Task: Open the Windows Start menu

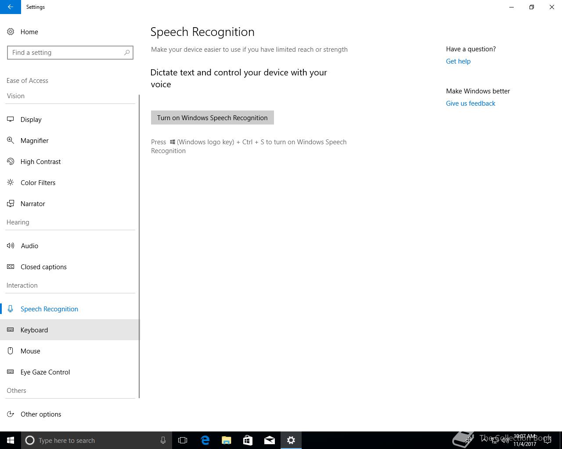Action: point(11,440)
